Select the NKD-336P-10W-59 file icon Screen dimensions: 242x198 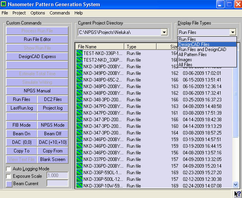tap(79, 186)
